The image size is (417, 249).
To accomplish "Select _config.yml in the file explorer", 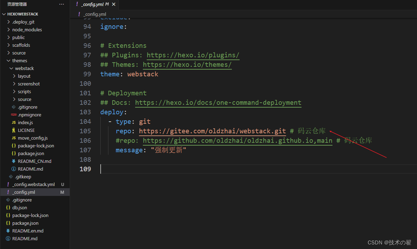I will tap(35, 192).
